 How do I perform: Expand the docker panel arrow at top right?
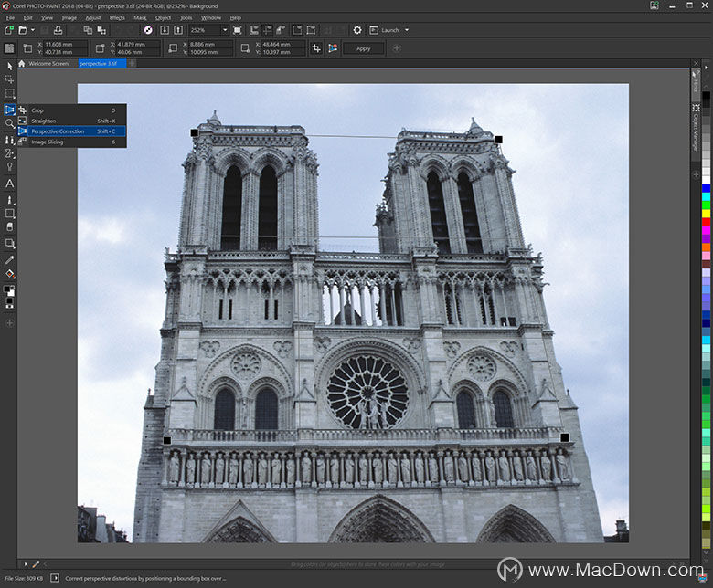pyautogui.click(x=706, y=68)
